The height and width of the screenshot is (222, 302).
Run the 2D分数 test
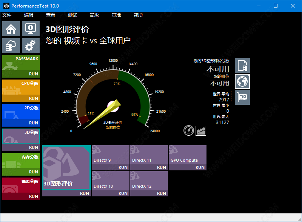click(x=21, y=123)
